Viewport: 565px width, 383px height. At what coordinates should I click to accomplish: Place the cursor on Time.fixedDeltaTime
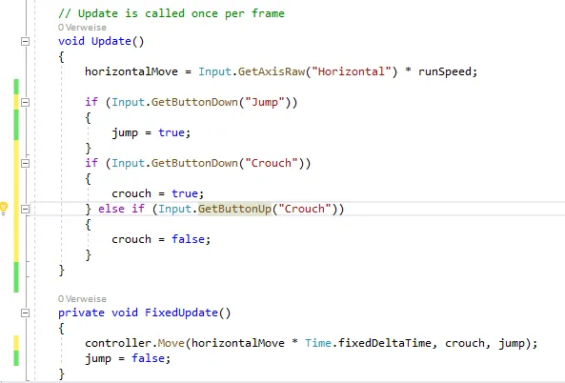click(x=368, y=343)
